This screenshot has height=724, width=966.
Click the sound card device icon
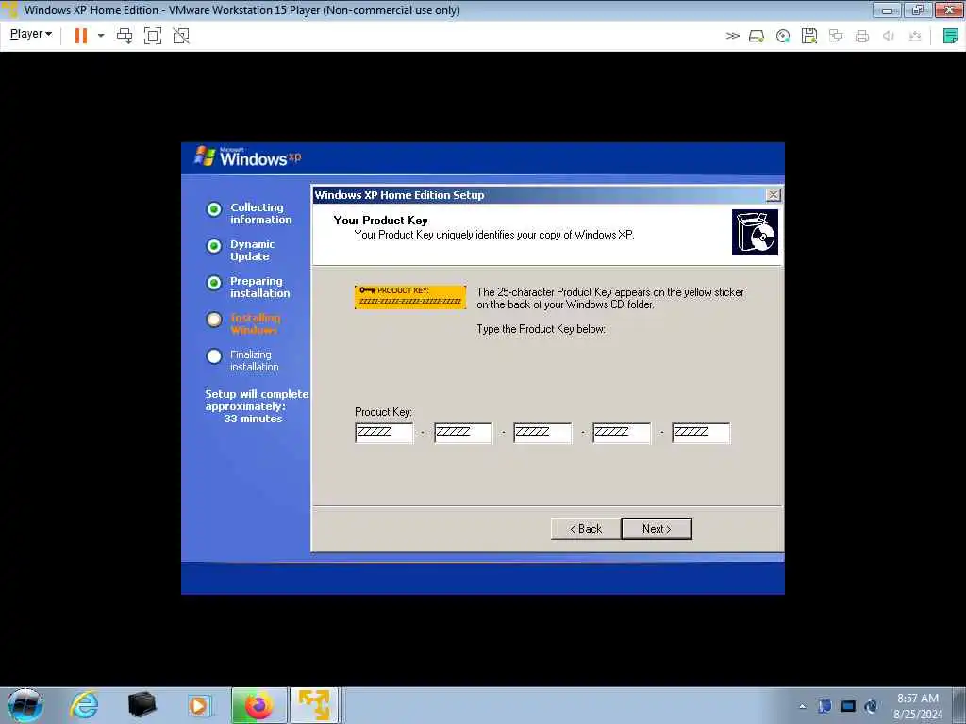(x=889, y=37)
